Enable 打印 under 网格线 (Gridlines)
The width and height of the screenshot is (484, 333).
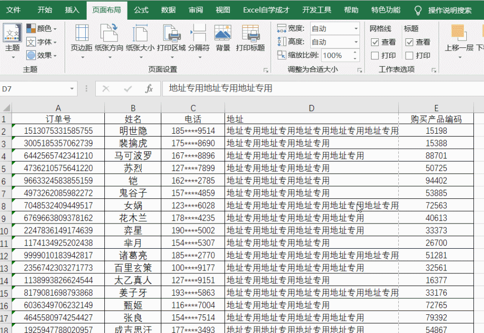pos(375,55)
